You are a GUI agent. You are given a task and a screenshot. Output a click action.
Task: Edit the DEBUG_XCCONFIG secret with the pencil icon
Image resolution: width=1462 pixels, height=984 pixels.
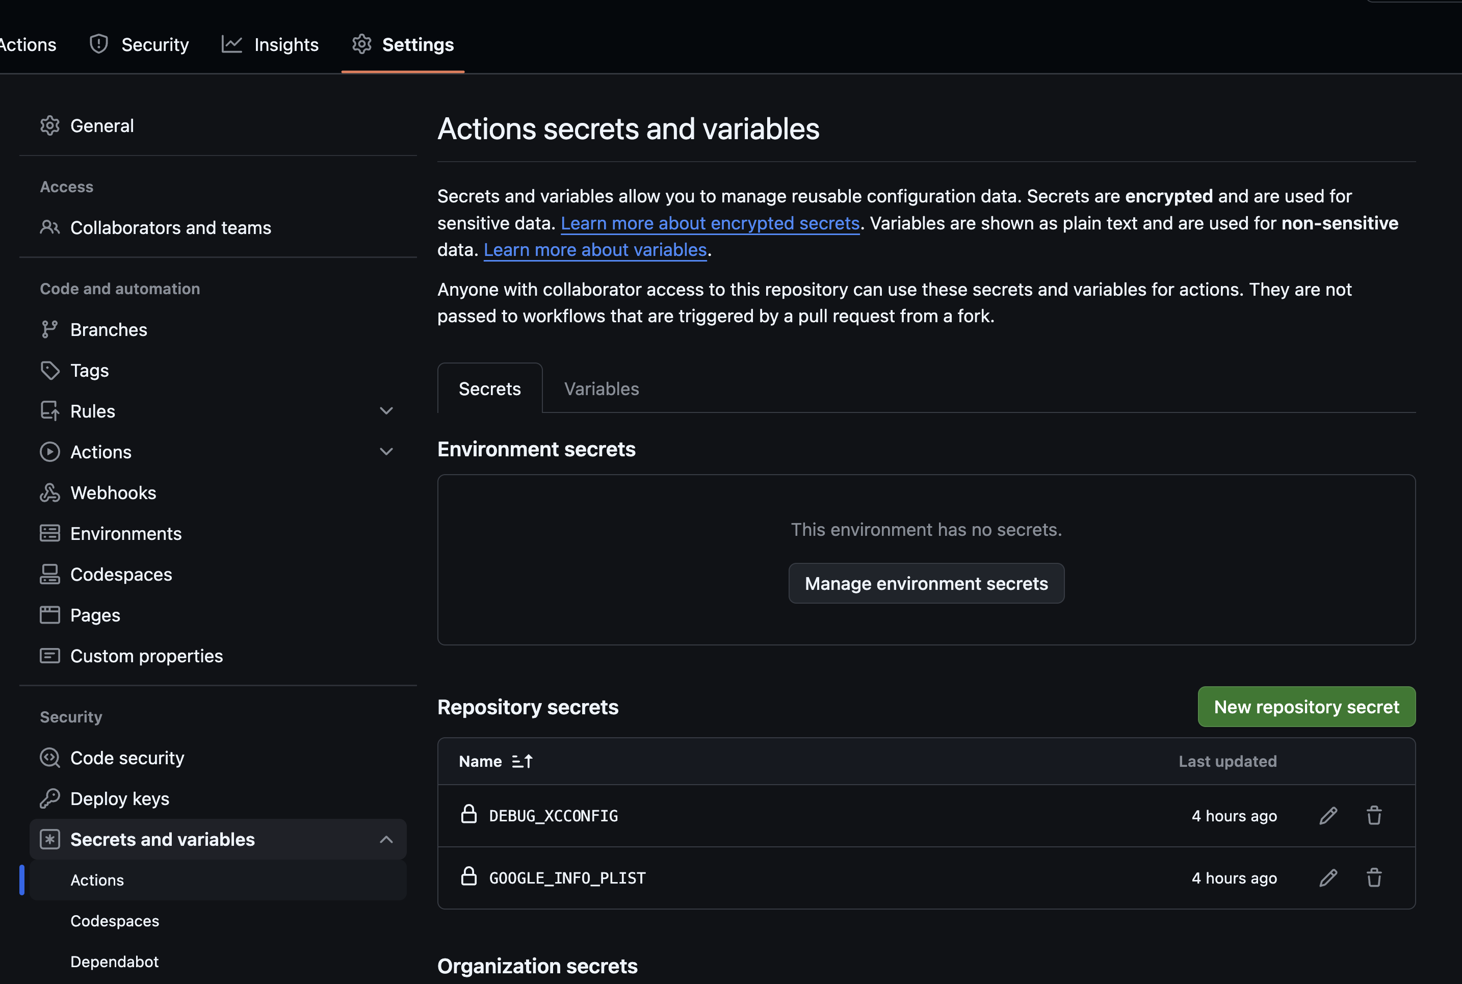(x=1328, y=815)
